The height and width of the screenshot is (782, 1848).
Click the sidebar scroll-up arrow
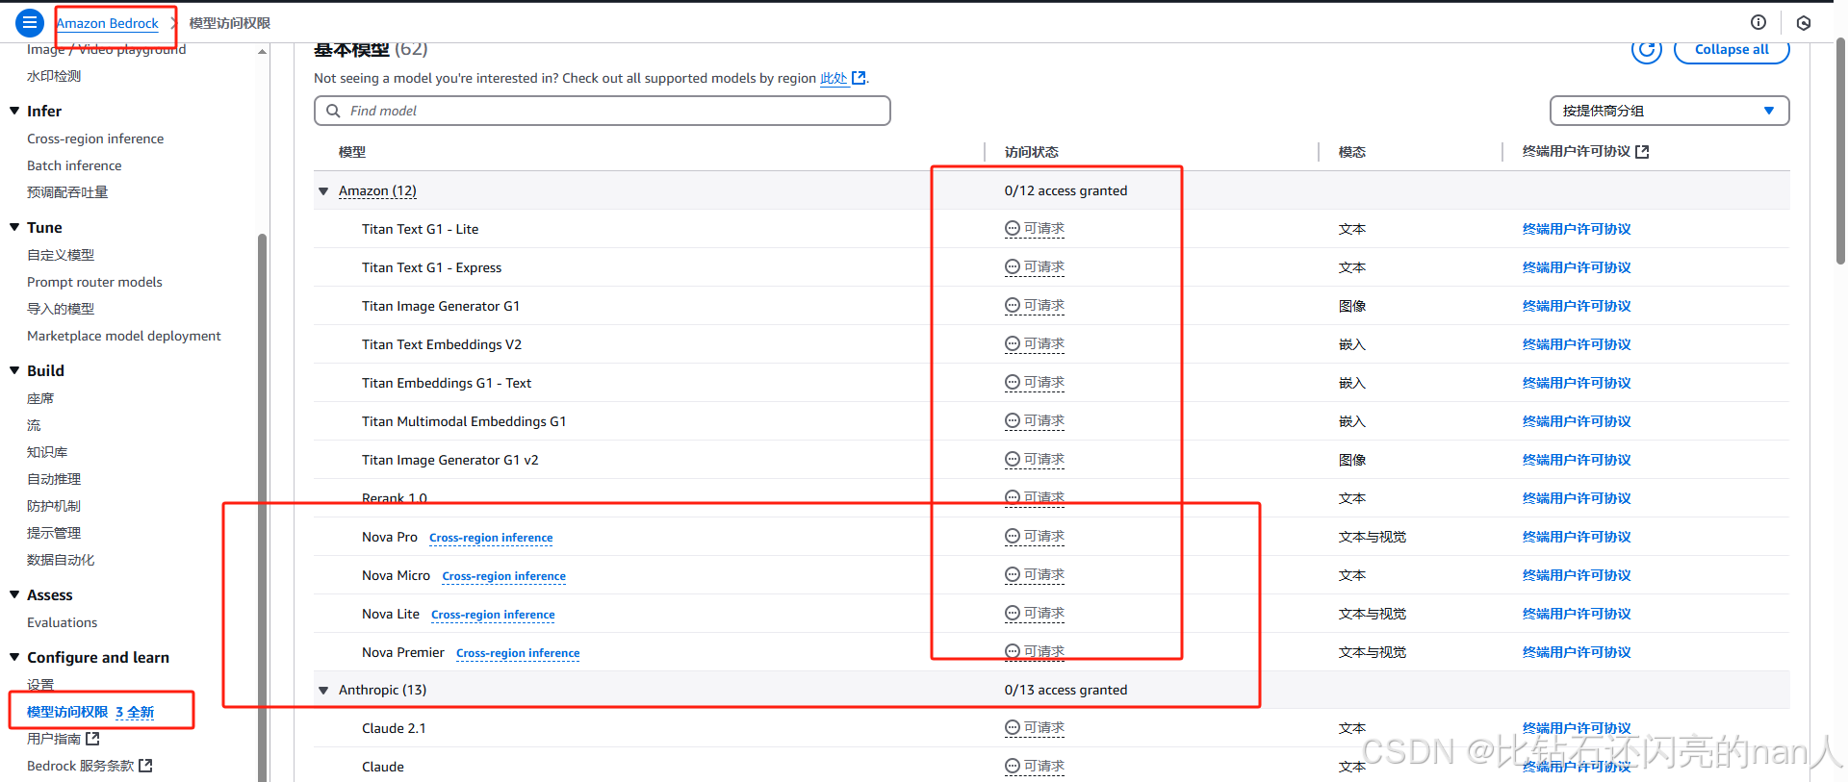262,52
